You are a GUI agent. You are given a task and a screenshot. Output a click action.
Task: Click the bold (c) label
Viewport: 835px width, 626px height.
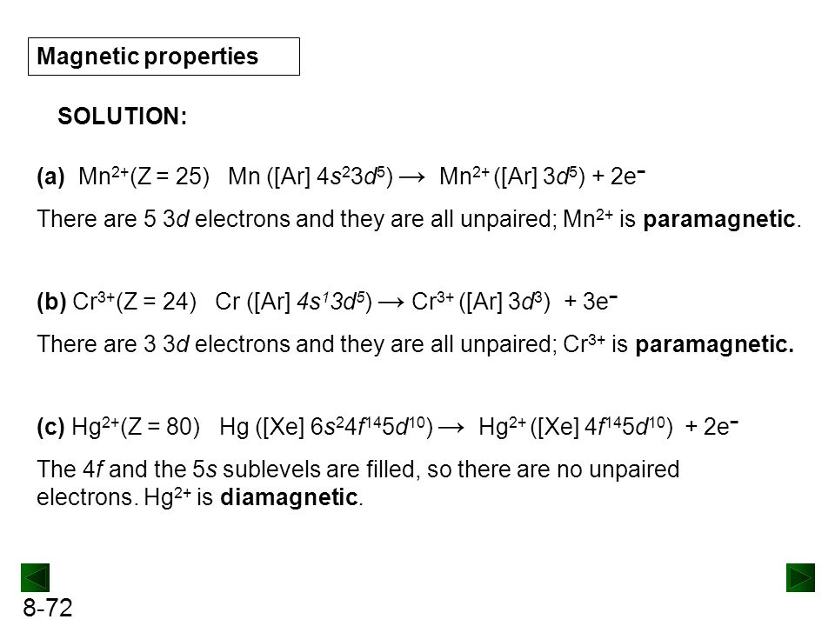coord(50,426)
